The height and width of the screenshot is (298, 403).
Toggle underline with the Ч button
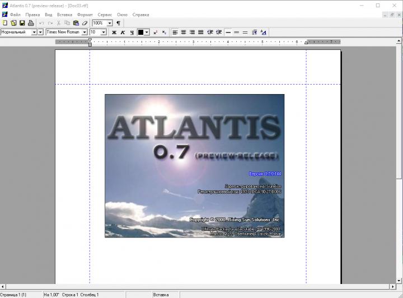[132, 32]
